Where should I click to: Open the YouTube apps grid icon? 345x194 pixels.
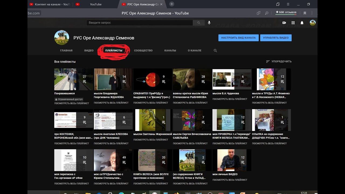293,23
